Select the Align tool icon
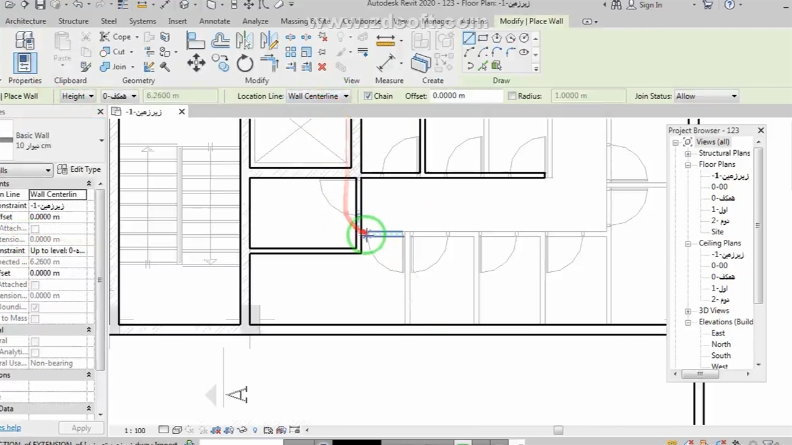 (196, 41)
